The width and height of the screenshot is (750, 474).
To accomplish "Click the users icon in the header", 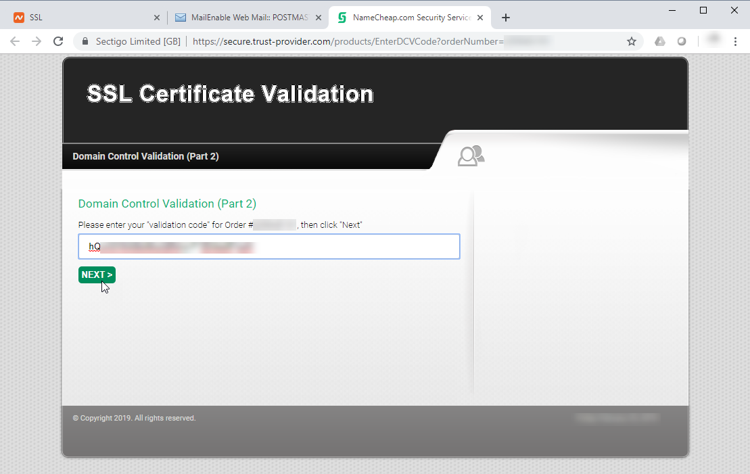I will pyautogui.click(x=471, y=156).
